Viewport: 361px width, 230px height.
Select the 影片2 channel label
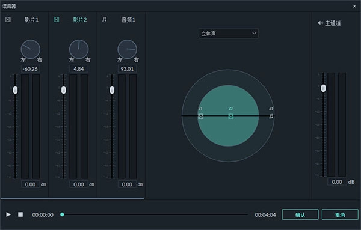[80, 20]
